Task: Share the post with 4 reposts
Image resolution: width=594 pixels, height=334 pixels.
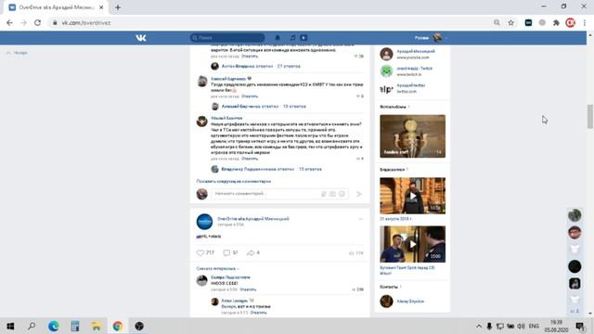Action: 253,252
